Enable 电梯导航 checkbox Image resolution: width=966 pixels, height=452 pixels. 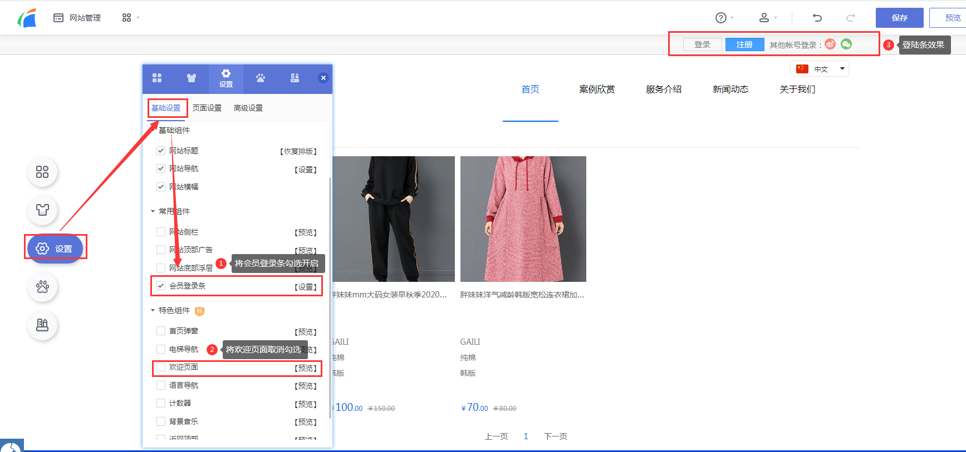(161, 349)
